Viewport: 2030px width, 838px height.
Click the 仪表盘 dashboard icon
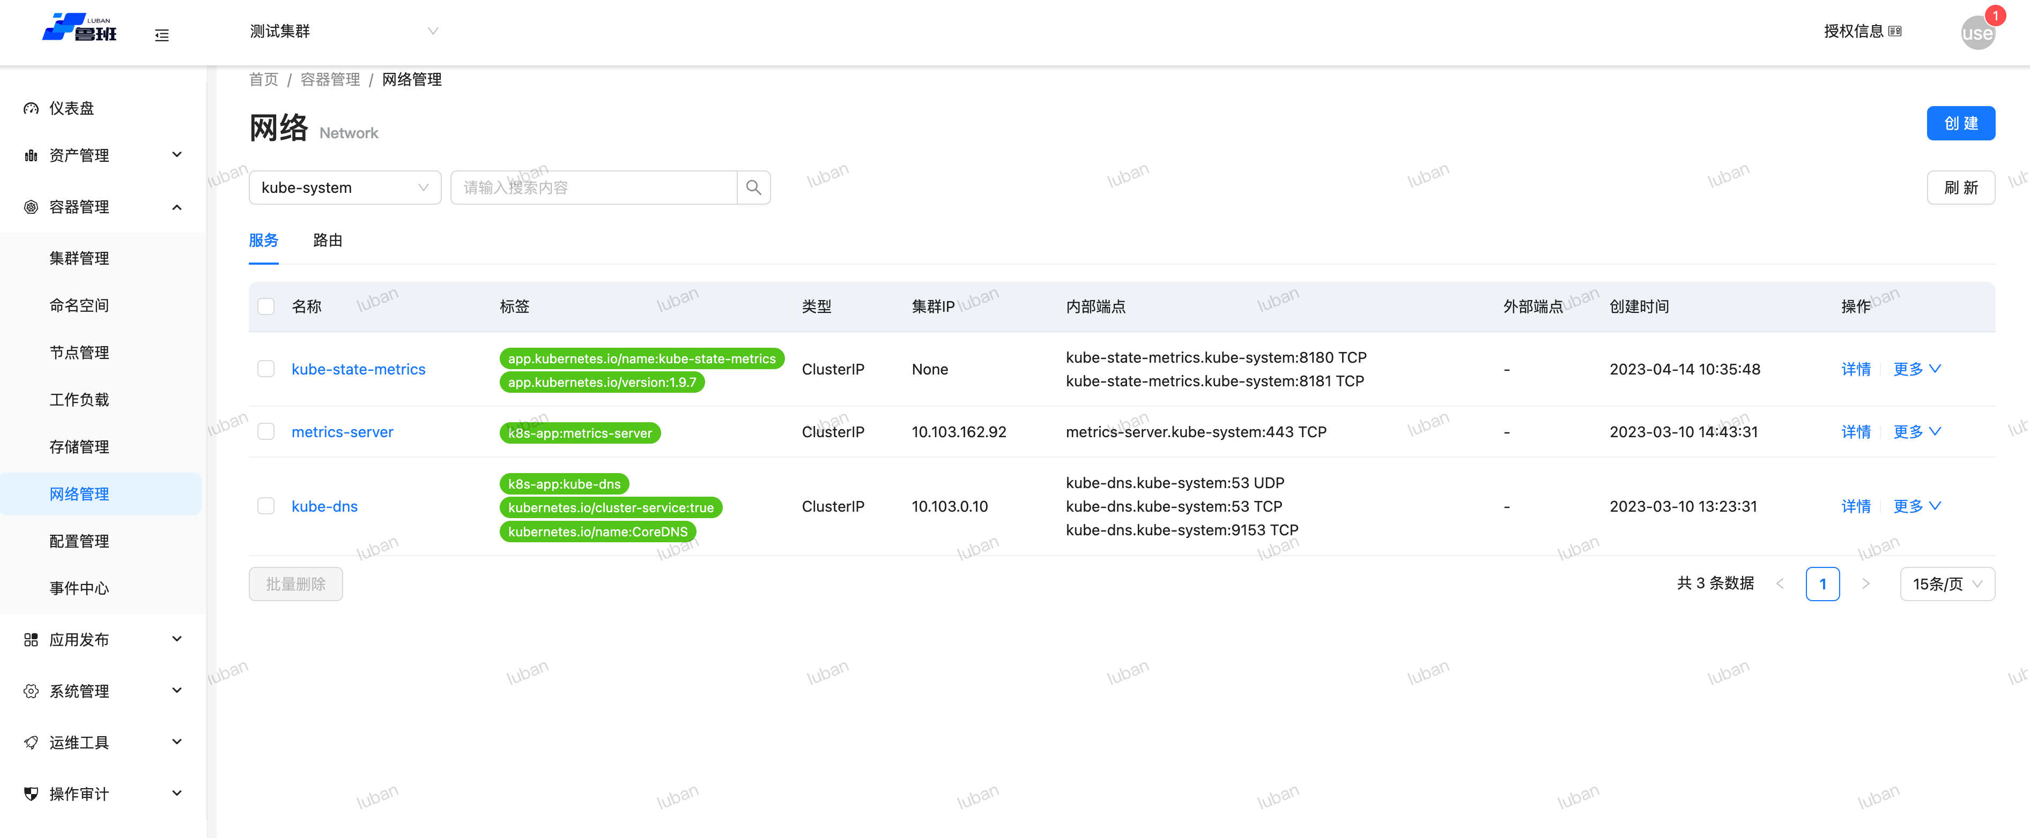pos(31,109)
